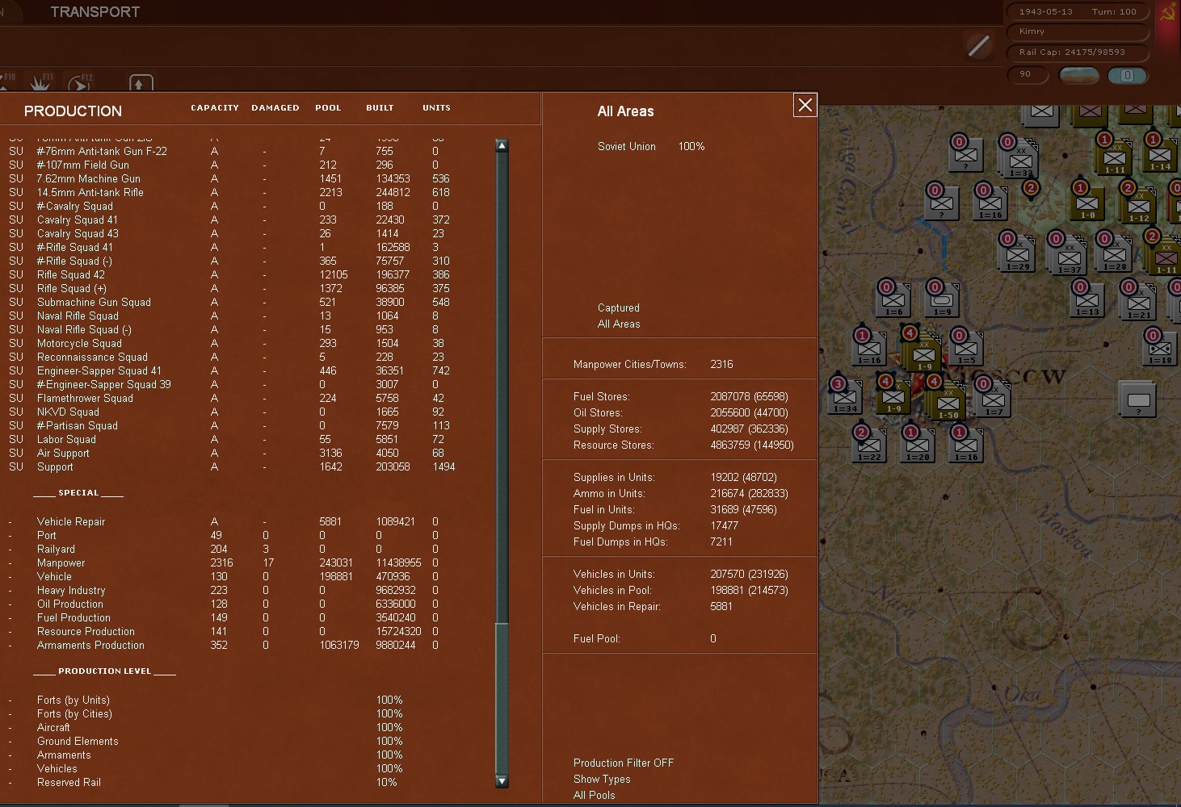The height and width of the screenshot is (807, 1181).
Task: Click the UNITS column header
Action: [x=436, y=107]
